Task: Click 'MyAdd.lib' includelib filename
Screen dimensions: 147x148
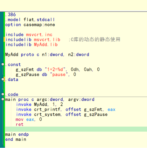Action: (x=46, y=45)
